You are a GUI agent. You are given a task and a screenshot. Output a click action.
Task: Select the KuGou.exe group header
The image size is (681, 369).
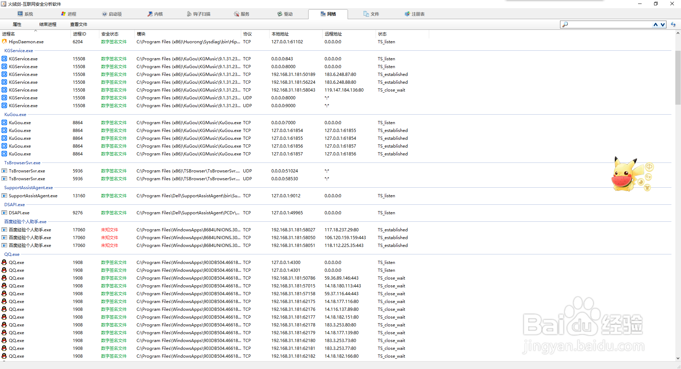coord(15,115)
